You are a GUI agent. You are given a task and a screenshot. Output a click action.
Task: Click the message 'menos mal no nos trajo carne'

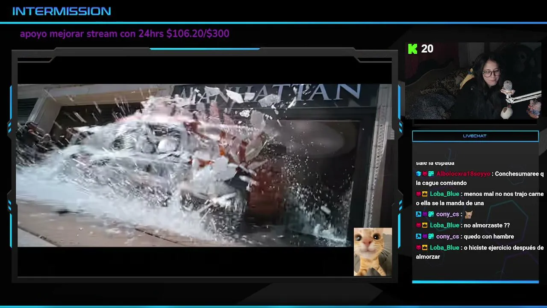(x=504, y=194)
